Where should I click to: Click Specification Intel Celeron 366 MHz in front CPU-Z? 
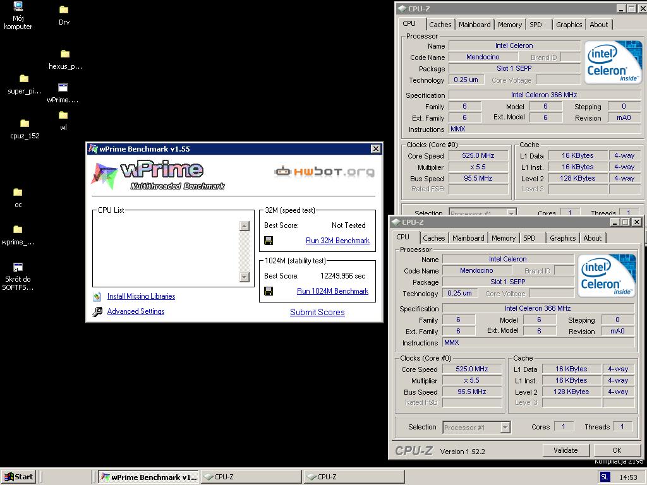click(x=538, y=308)
